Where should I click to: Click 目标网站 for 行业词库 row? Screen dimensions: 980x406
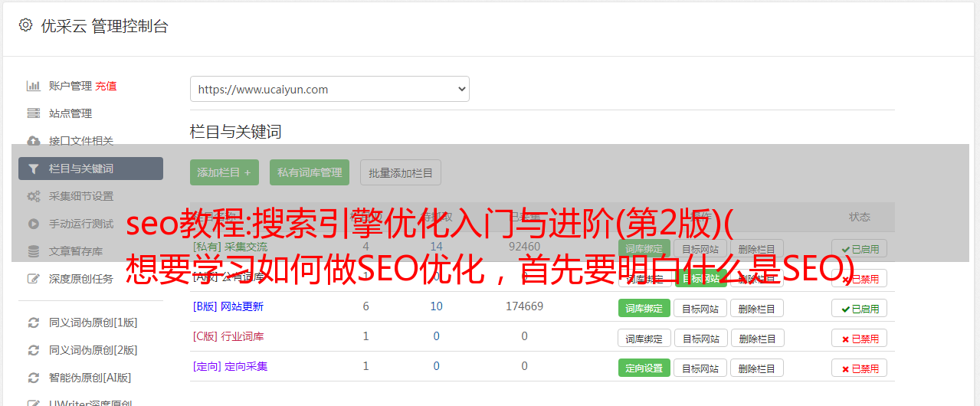[x=701, y=338]
